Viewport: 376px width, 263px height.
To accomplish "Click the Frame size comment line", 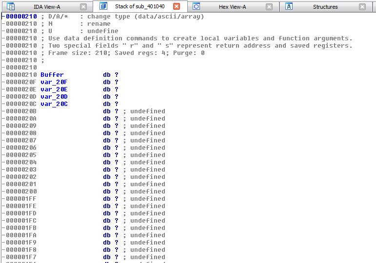I will [x=126, y=53].
